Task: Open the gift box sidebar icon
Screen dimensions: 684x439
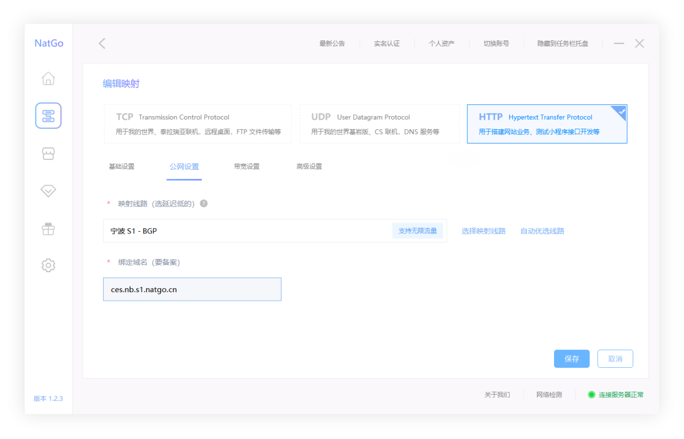Action: pyautogui.click(x=48, y=228)
